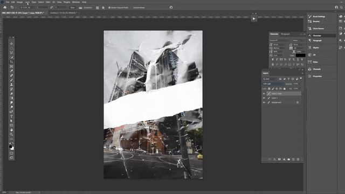Hide the Layer 1 layer
345x194 pixels.
264,98
